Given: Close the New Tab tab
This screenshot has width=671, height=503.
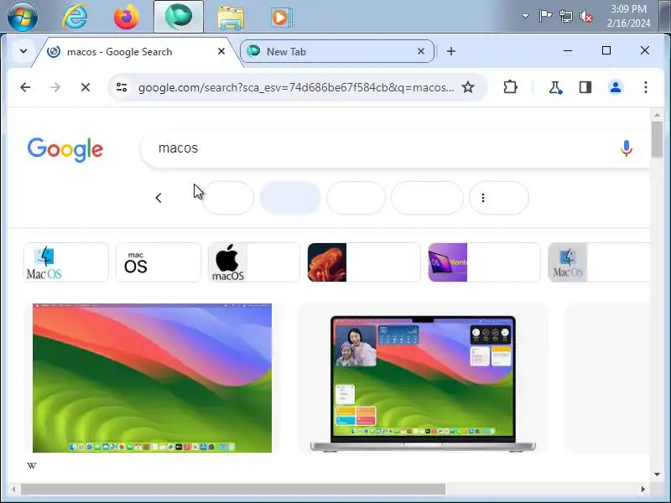Looking at the screenshot, I should point(421,51).
